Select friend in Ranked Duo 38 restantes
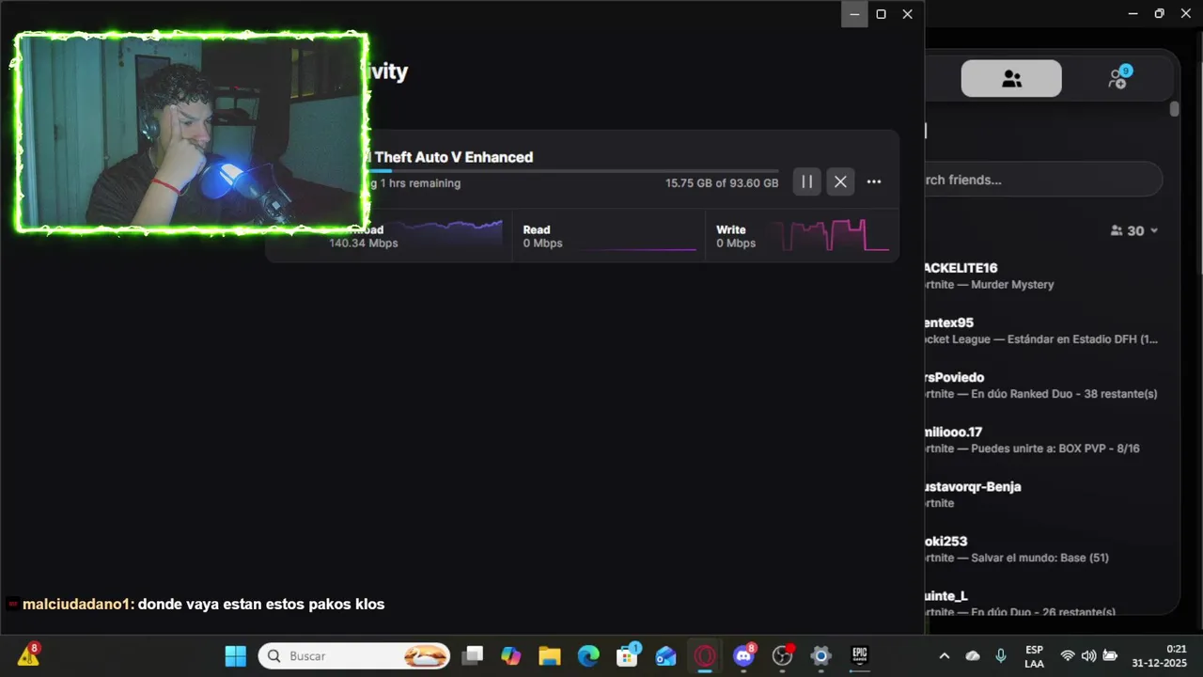Screen dimensions: 1203x677 pos(1043,385)
